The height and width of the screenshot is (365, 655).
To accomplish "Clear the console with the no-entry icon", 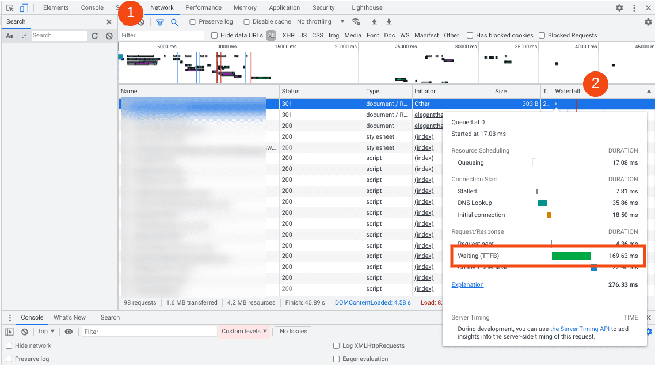I will tap(24, 331).
